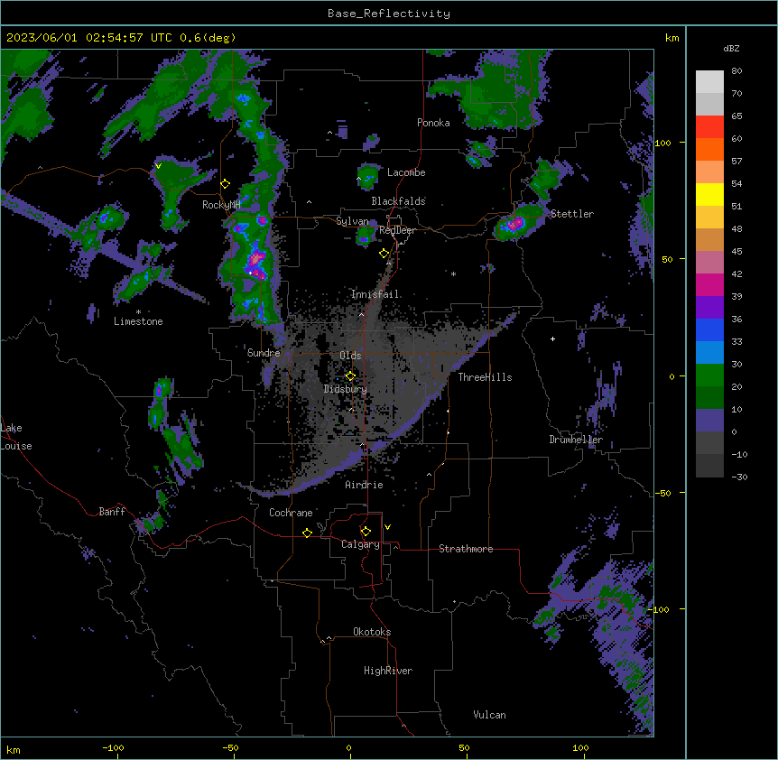This screenshot has height=760, width=778.
Task: Select the ThreeHills town label
Action: (485, 377)
